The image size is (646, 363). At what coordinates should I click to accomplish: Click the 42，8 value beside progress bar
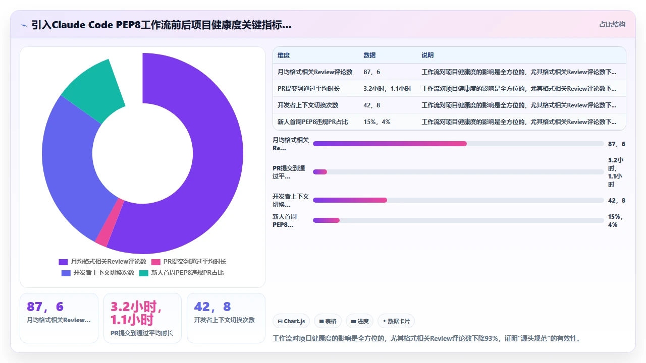click(617, 200)
